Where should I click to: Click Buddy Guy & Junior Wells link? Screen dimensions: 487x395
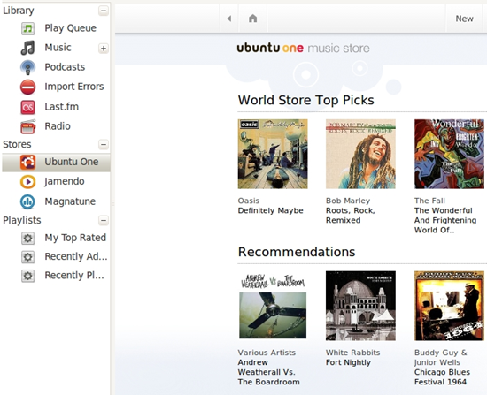(x=440, y=358)
